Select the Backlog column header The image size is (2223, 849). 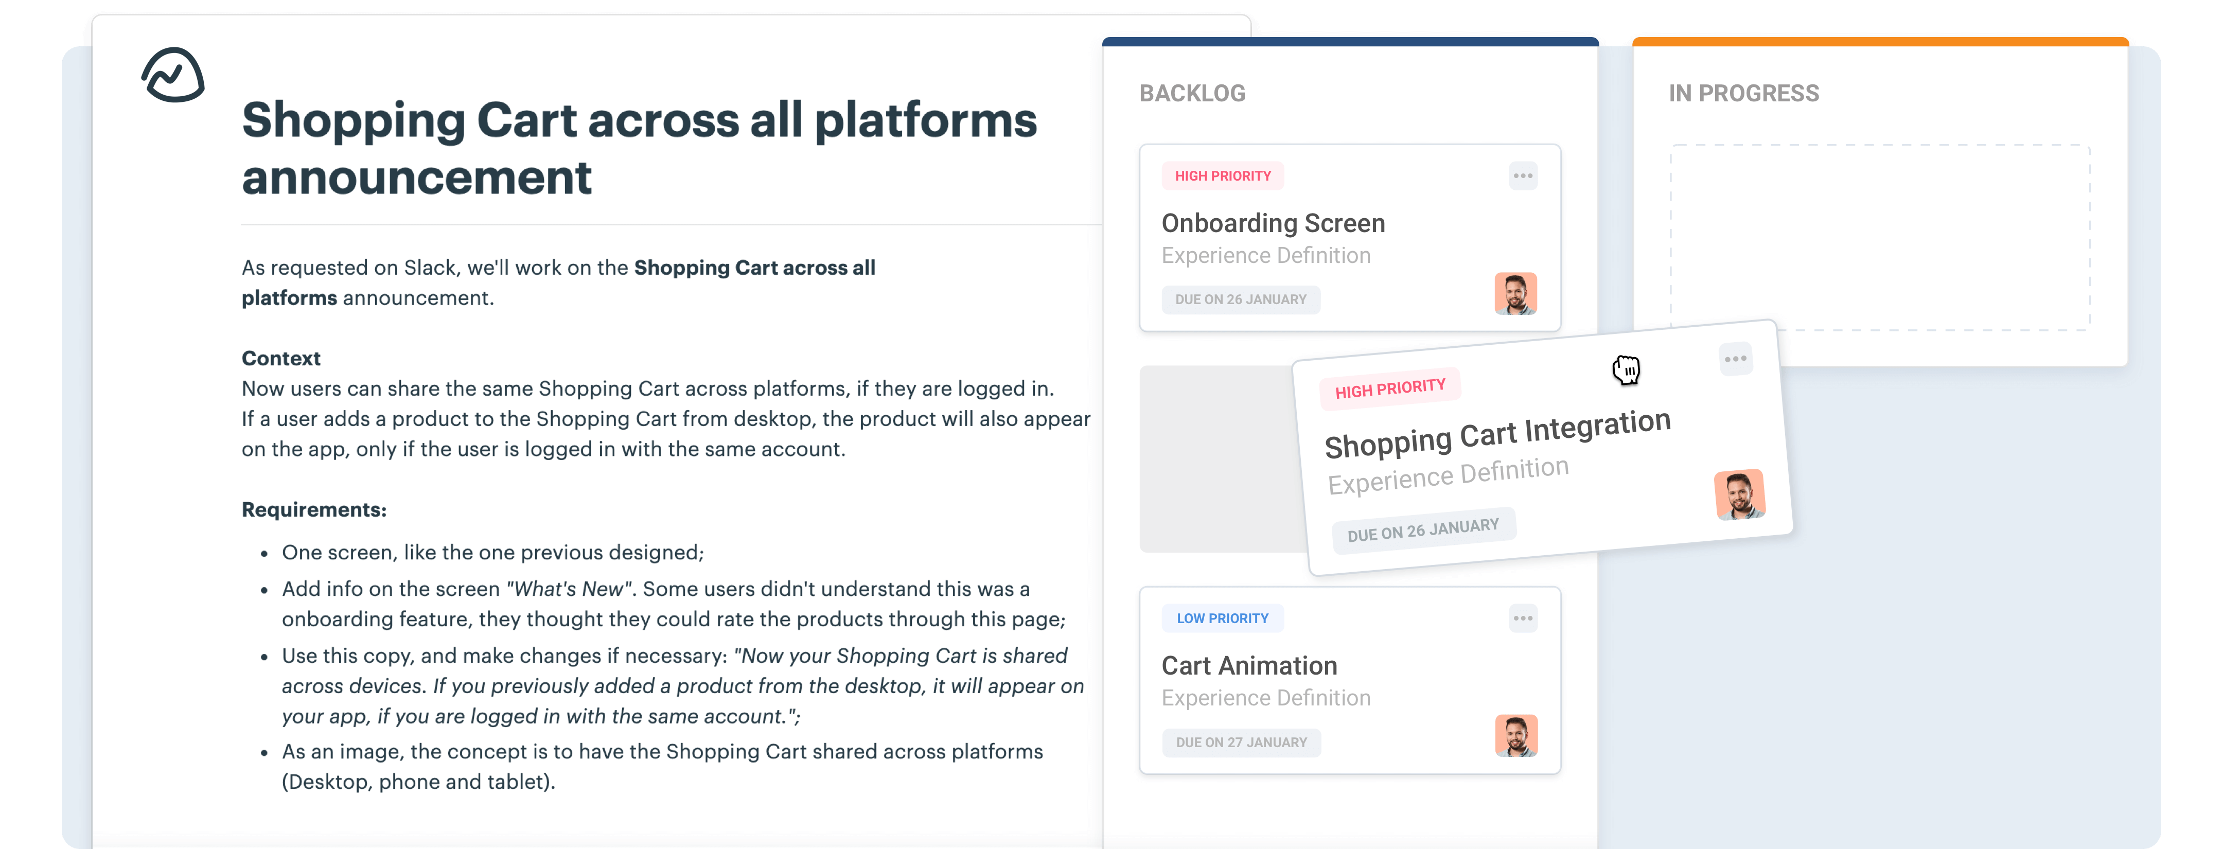coord(1192,93)
